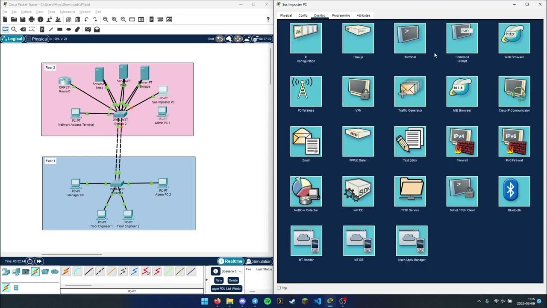The height and width of the screenshot is (308, 547).
Task: Select the Email server in Floor 2
Action: pyautogui.click(x=99, y=75)
